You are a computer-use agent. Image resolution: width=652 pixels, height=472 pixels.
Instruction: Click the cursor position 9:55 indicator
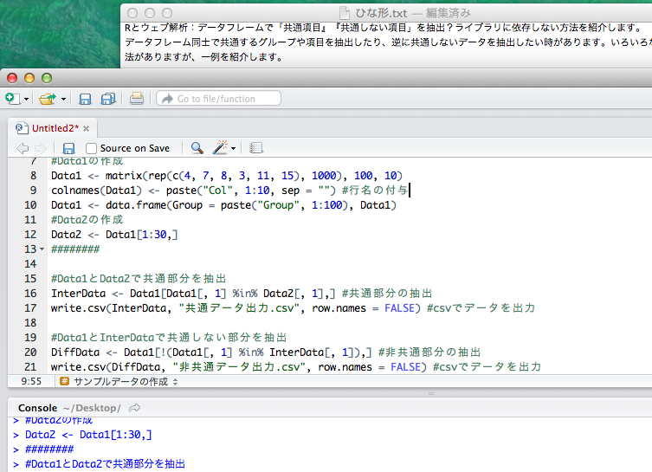[x=31, y=381]
